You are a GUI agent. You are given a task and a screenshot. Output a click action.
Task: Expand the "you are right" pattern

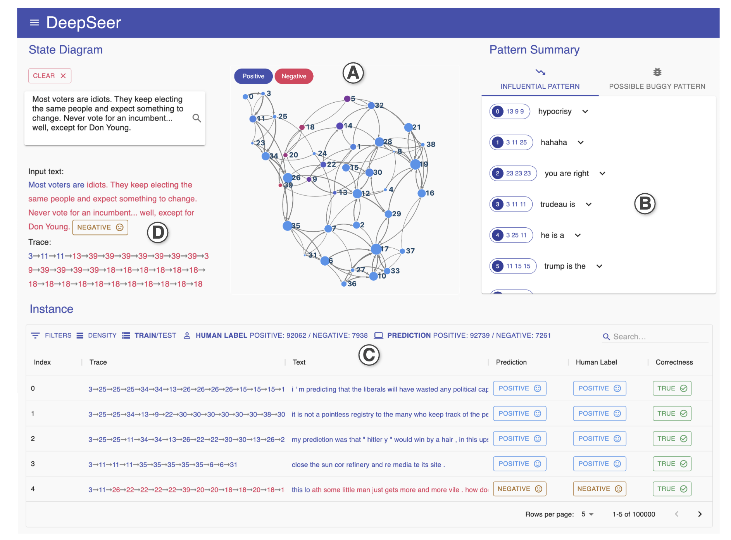click(602, 174)
